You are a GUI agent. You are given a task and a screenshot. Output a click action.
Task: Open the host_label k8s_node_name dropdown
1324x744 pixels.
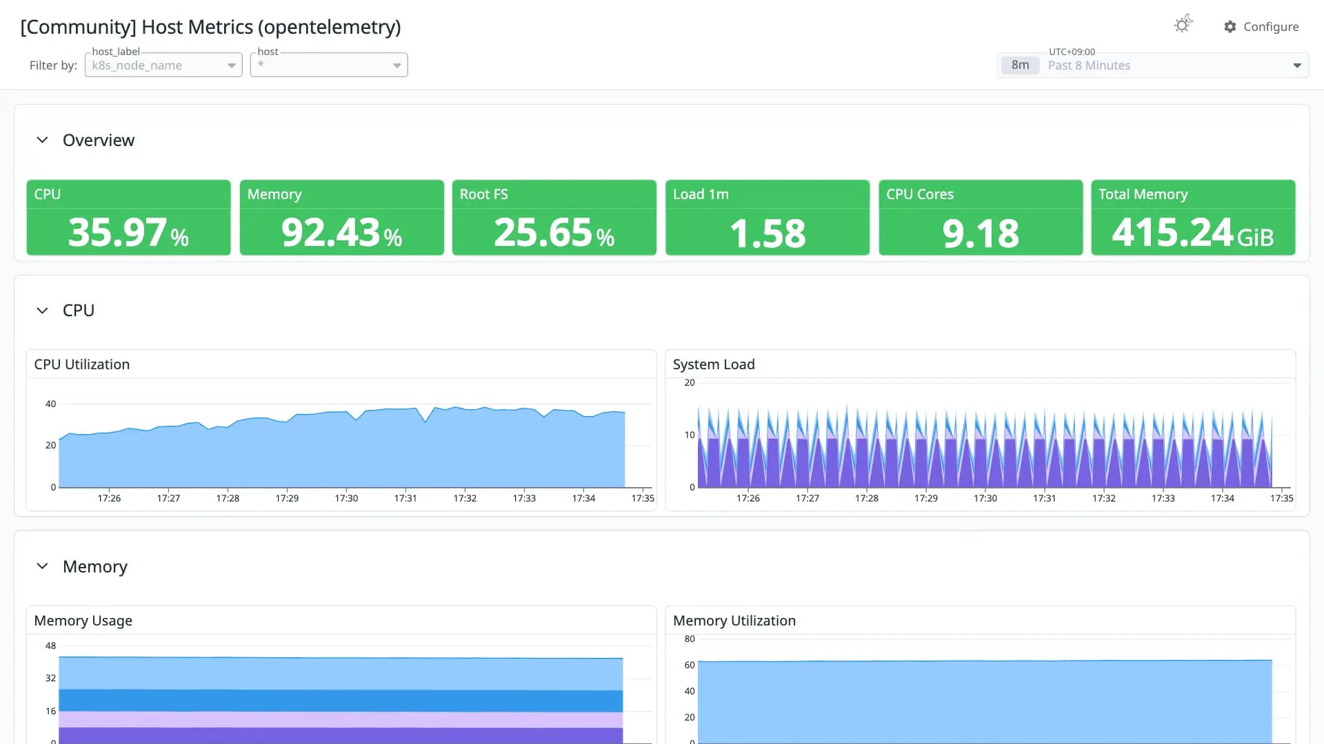[x=163, y=65]
